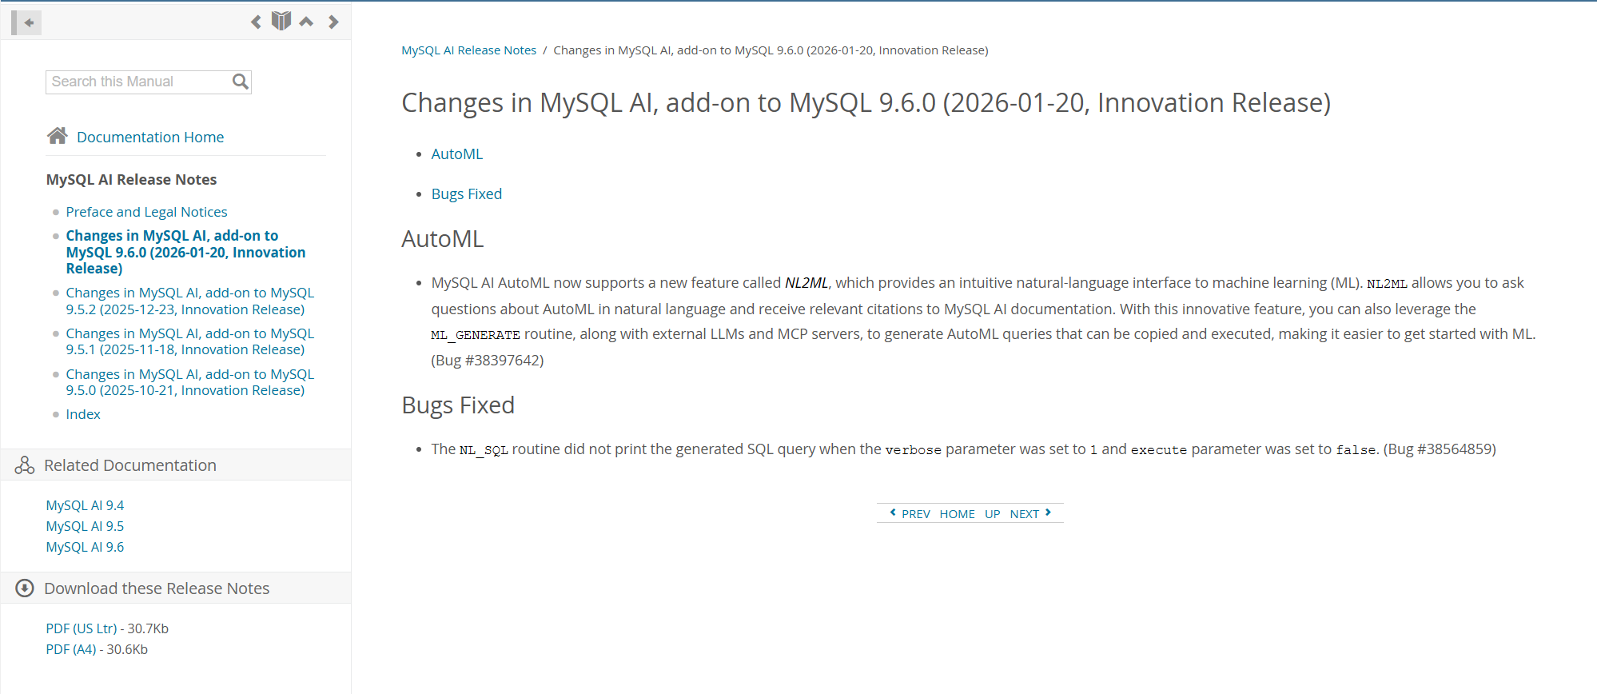Open the MySQL AI 9.4 documentation
Viewport: 1597px width, 694px height.
(x=85, y=505)
